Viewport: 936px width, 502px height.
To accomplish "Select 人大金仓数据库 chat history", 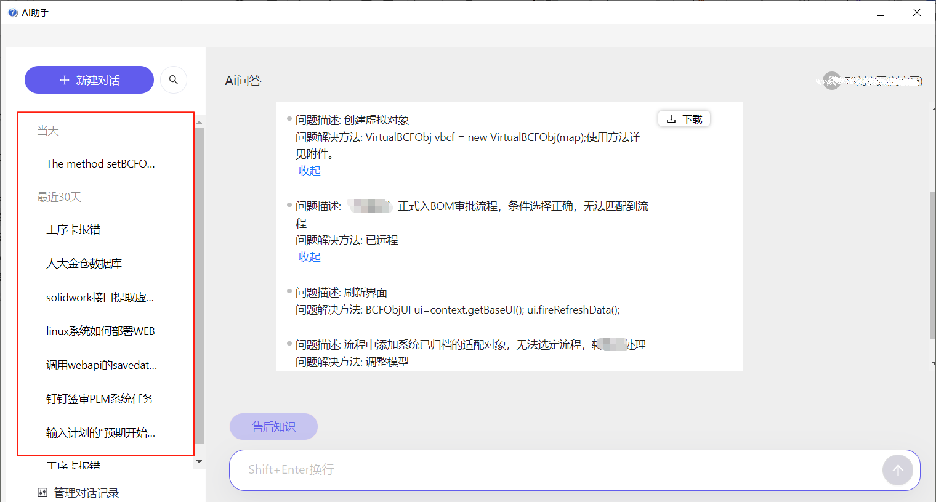I will click(84, 264).
